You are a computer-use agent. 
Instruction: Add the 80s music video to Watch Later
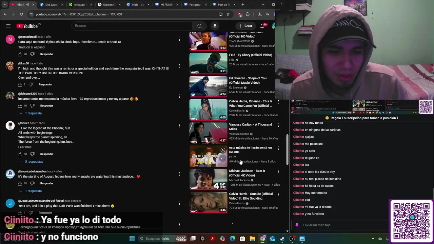[x=223, y=150]
